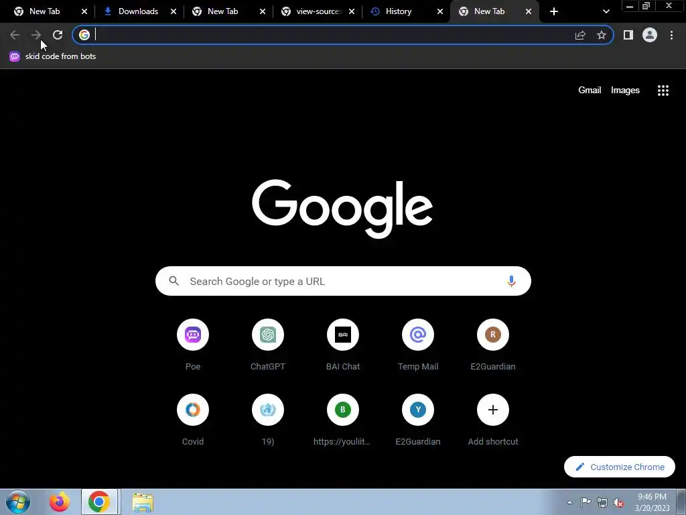This screenshot has height=515, width=686.
Task: Click the Google icon in address bar
Action: tap(84, 35)
